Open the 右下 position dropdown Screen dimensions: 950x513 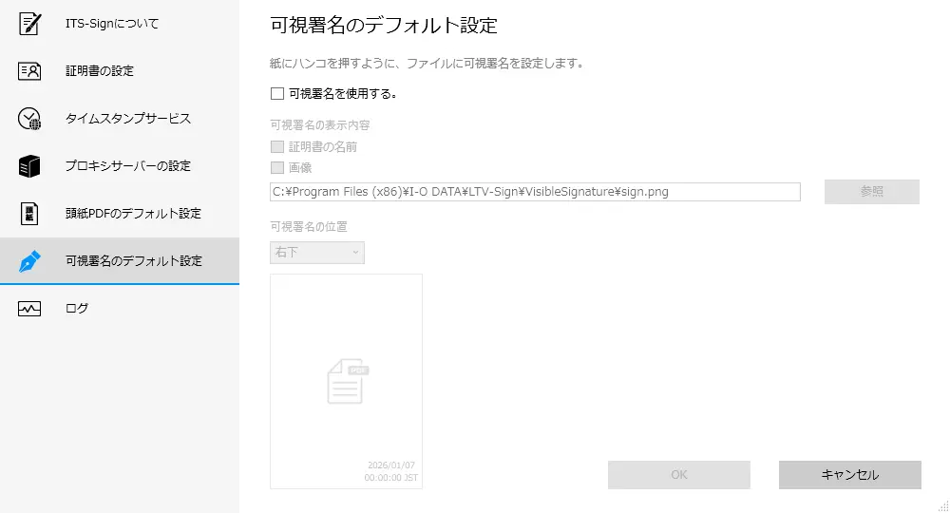coord(316,253)
